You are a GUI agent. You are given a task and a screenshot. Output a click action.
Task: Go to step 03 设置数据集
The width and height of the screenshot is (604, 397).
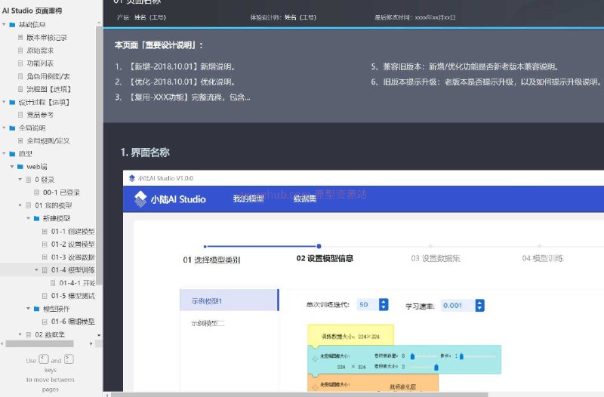436,258
